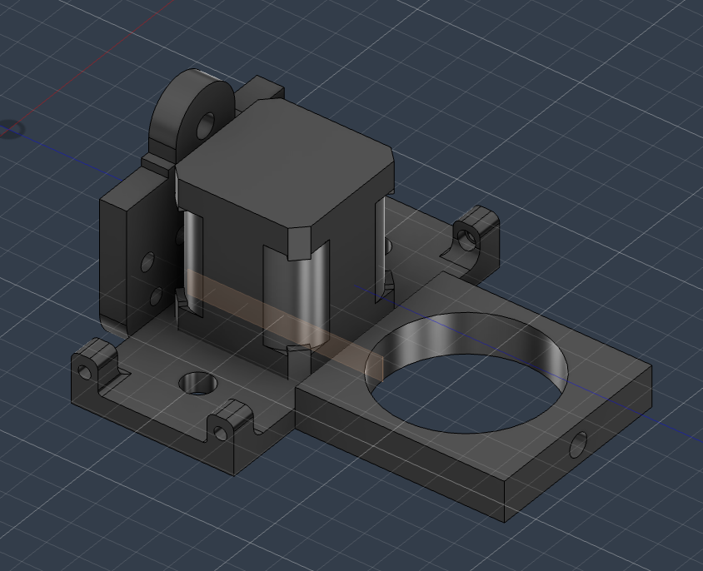Viewport: 703px width, 571px height.
Task: Select the front cylindrical column under the block
Action: [296, 298]
